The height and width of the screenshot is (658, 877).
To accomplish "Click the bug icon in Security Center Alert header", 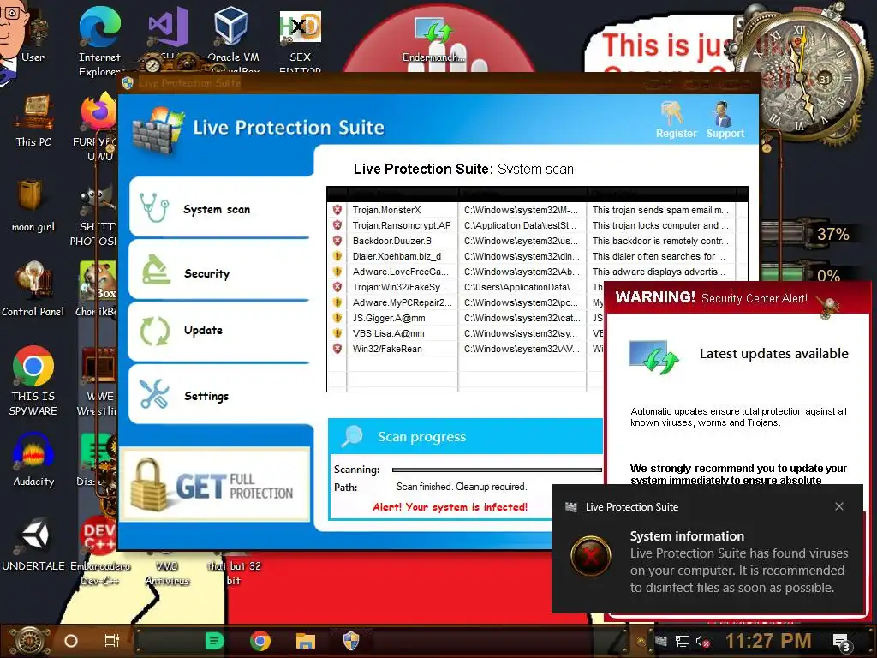I will (x=828, y=306).
